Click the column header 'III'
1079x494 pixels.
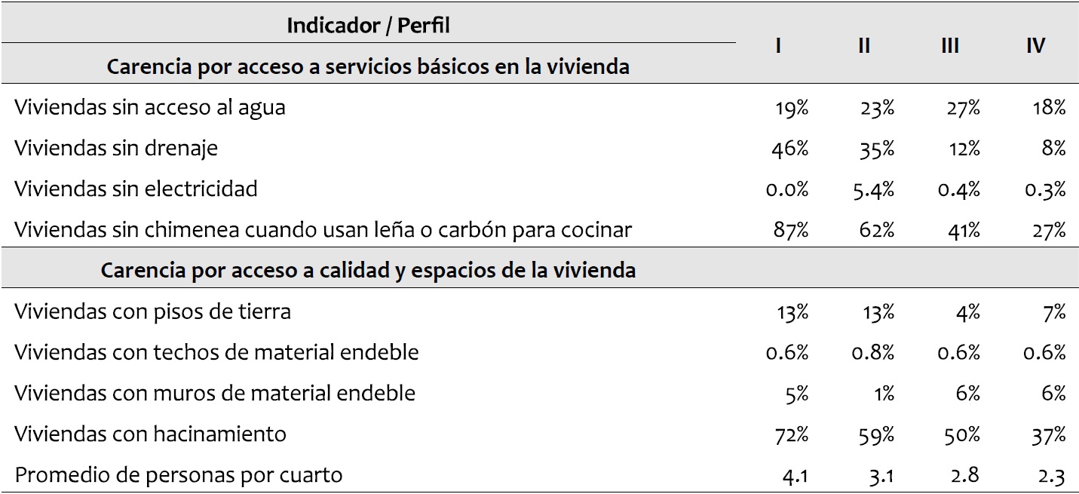pos(950,46)
